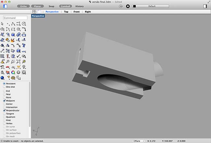Viewport: 211px width, 143px height.
Task: Toggle the Gumball
Action: pos(66,6)
